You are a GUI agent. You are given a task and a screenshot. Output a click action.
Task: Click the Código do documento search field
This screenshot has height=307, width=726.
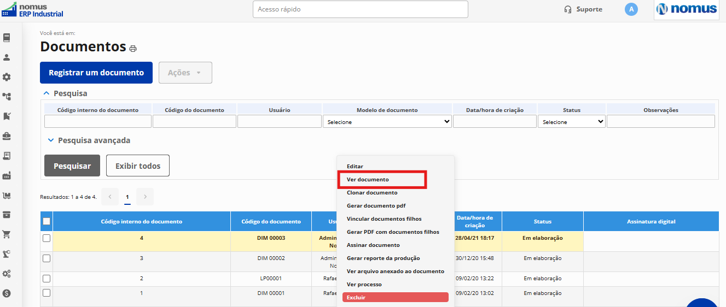[194, 121]
